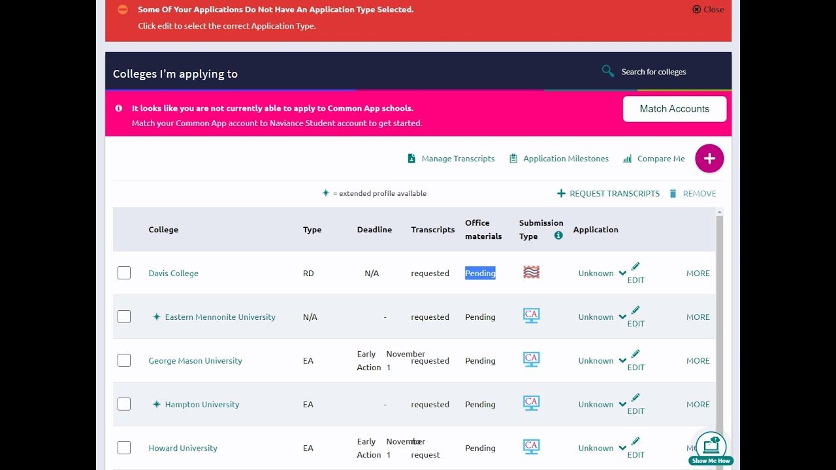Image resolution: width=836 pixels, height=470 pixels.
Task: Click Hampton University Common App submission icon
Action: (532, 403)
